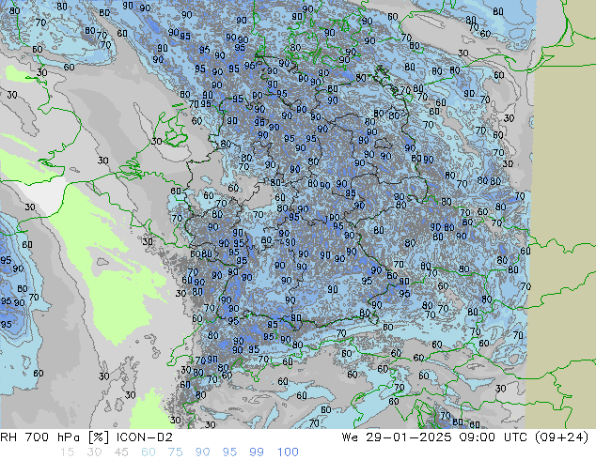Click legend value 95 in bottom color scale
This screenshot has width=596, height=460.
pyautogui.click(x=229, y=452)
